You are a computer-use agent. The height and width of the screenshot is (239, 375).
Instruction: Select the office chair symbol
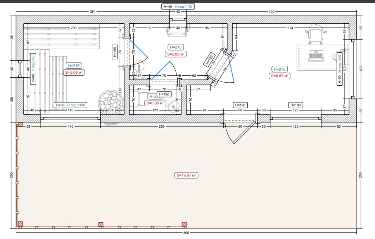pyautogui.click(x=315, y=33)
